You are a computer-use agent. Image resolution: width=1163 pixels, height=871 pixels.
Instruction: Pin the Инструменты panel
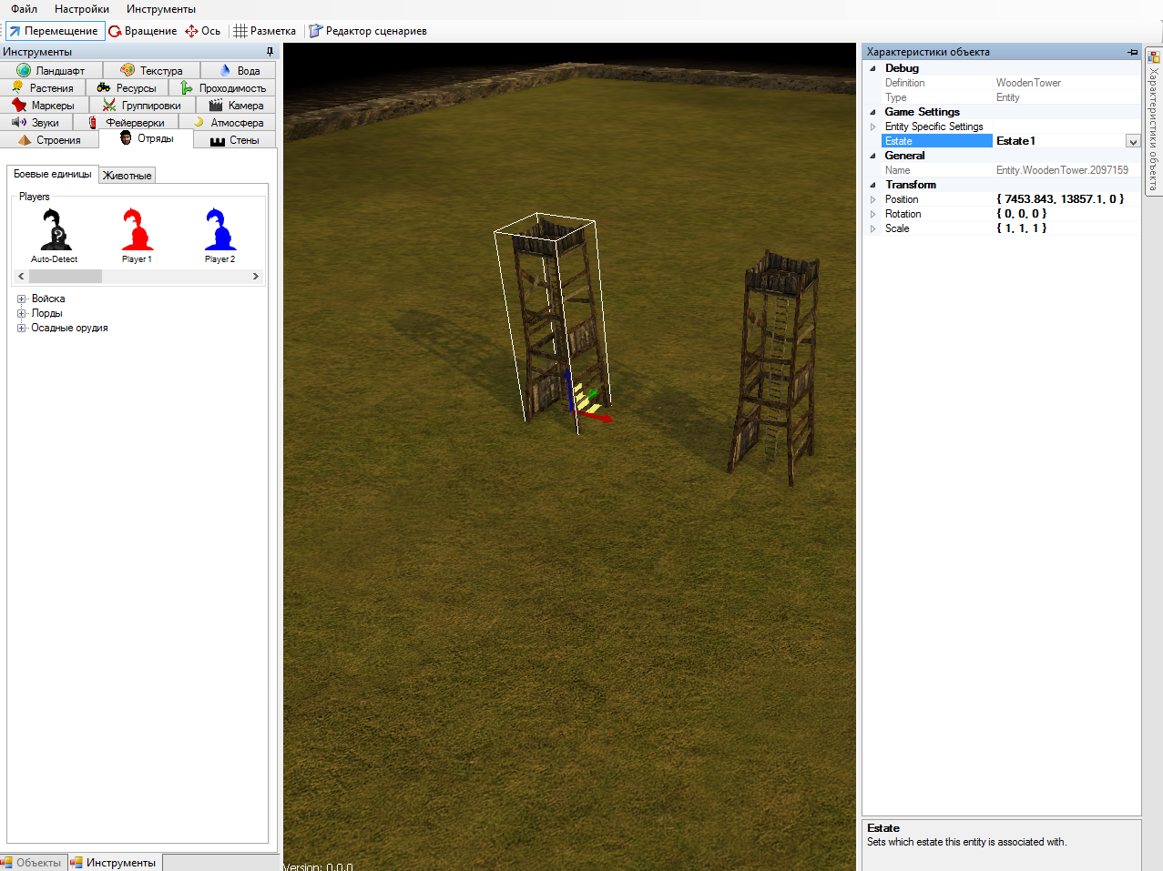click(x=270, y=52)
